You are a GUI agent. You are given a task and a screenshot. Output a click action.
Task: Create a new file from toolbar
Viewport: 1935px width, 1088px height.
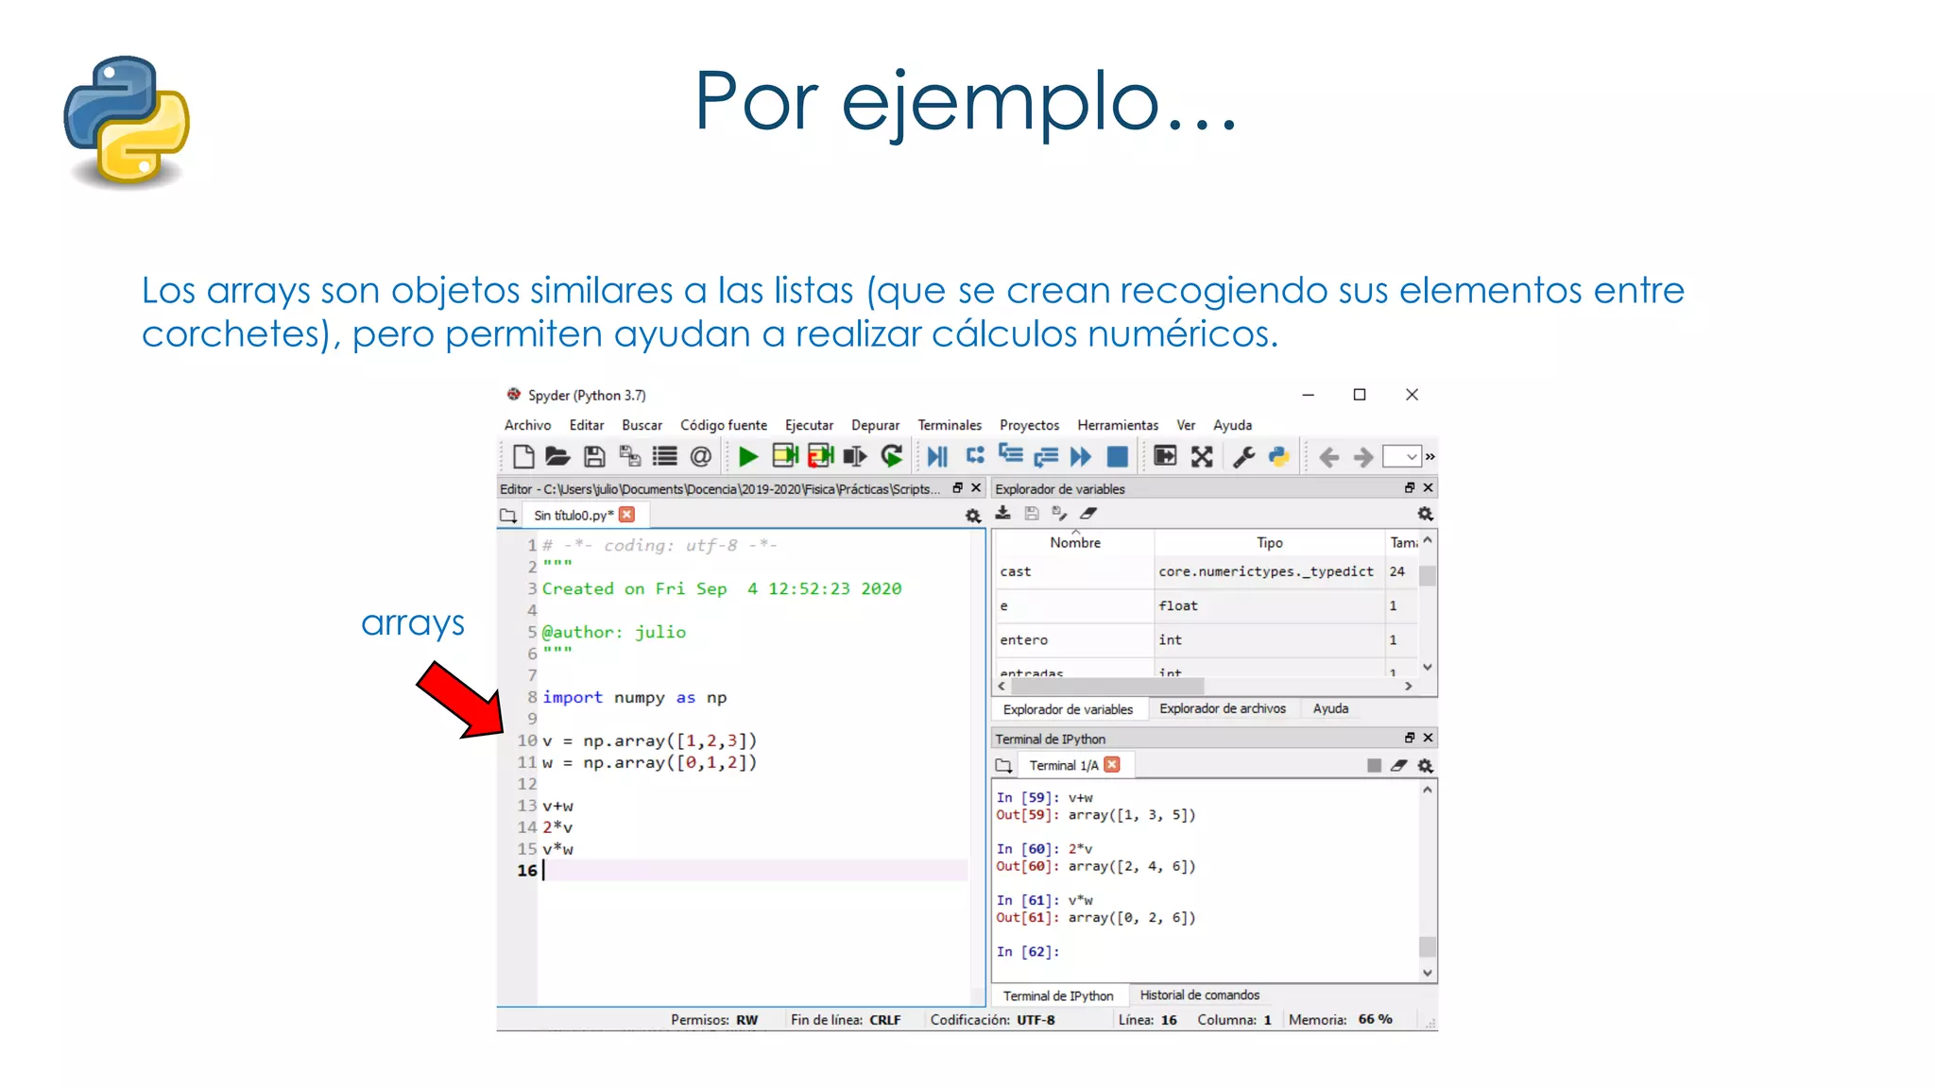click(523, 457)
